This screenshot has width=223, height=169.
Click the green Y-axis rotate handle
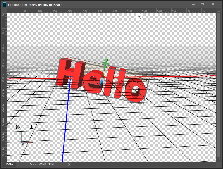106,64
